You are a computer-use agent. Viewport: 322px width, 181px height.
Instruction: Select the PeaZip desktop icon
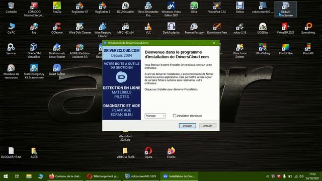point(57,8)
